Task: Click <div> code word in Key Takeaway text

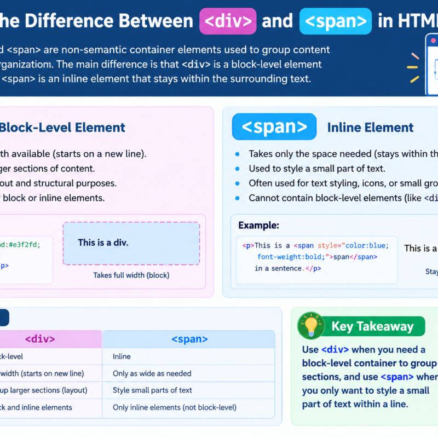Action: (335, 350)
